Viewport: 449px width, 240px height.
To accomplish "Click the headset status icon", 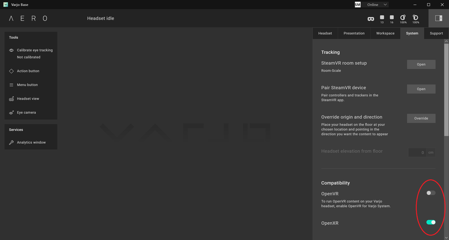I will tap(370, 19).
